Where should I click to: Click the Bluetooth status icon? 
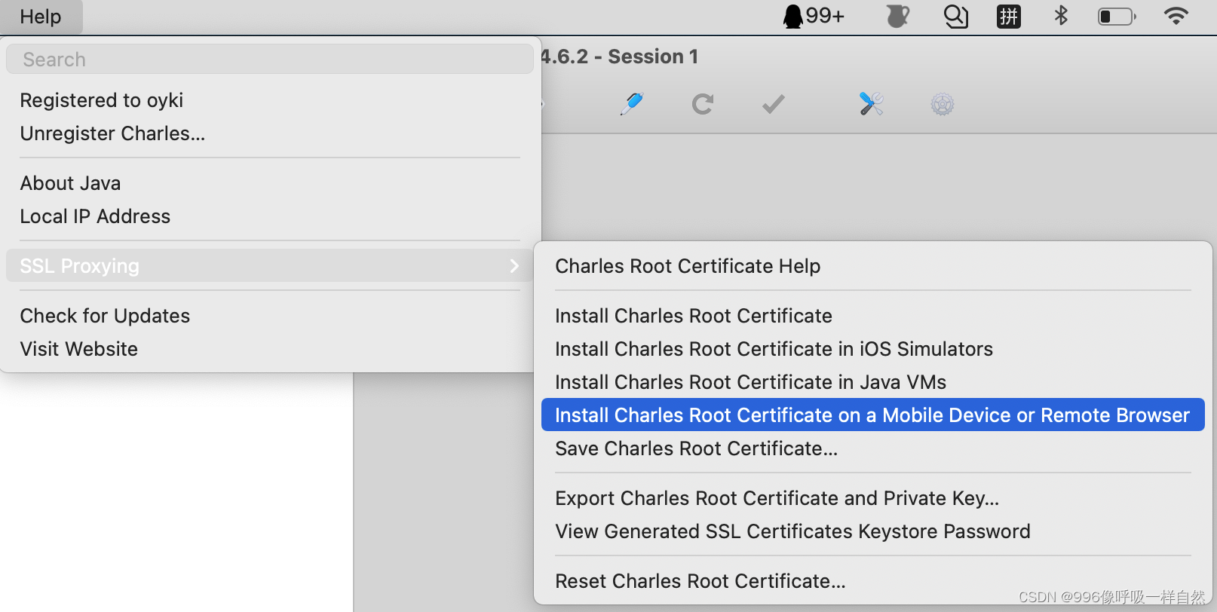[x=1062, y=16]
